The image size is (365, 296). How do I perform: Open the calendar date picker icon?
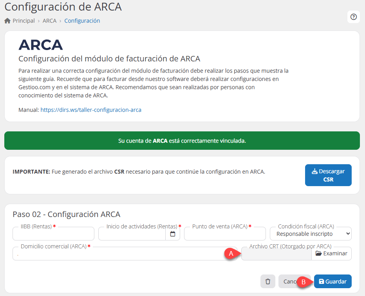point(173,234)
